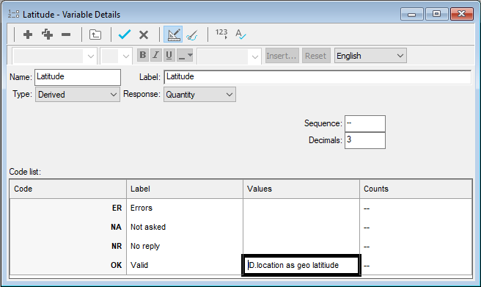Open the font color dropdown

pos(185,56)
